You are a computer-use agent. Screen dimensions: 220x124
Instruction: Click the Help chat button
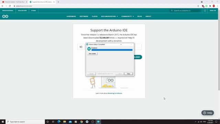(x=208, y=113)
